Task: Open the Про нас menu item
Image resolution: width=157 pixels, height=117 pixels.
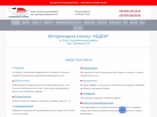Action: [26, 22]
